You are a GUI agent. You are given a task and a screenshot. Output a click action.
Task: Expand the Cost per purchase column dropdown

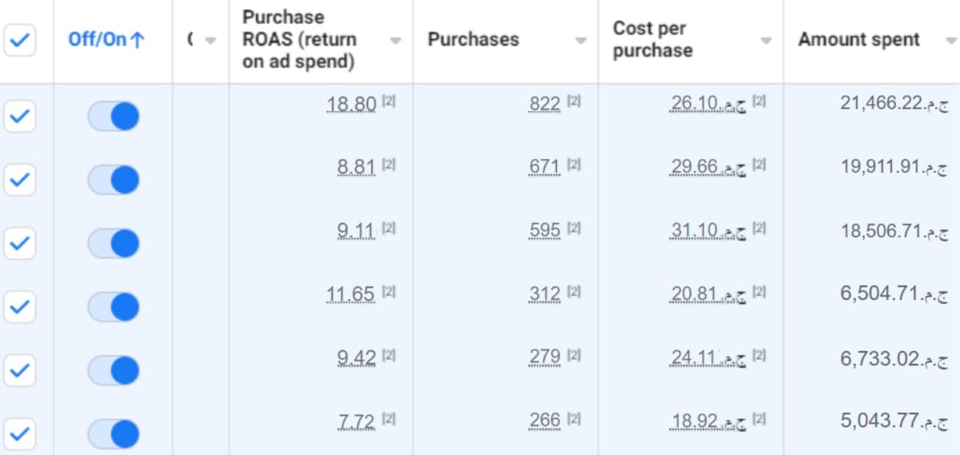[767, 41]
